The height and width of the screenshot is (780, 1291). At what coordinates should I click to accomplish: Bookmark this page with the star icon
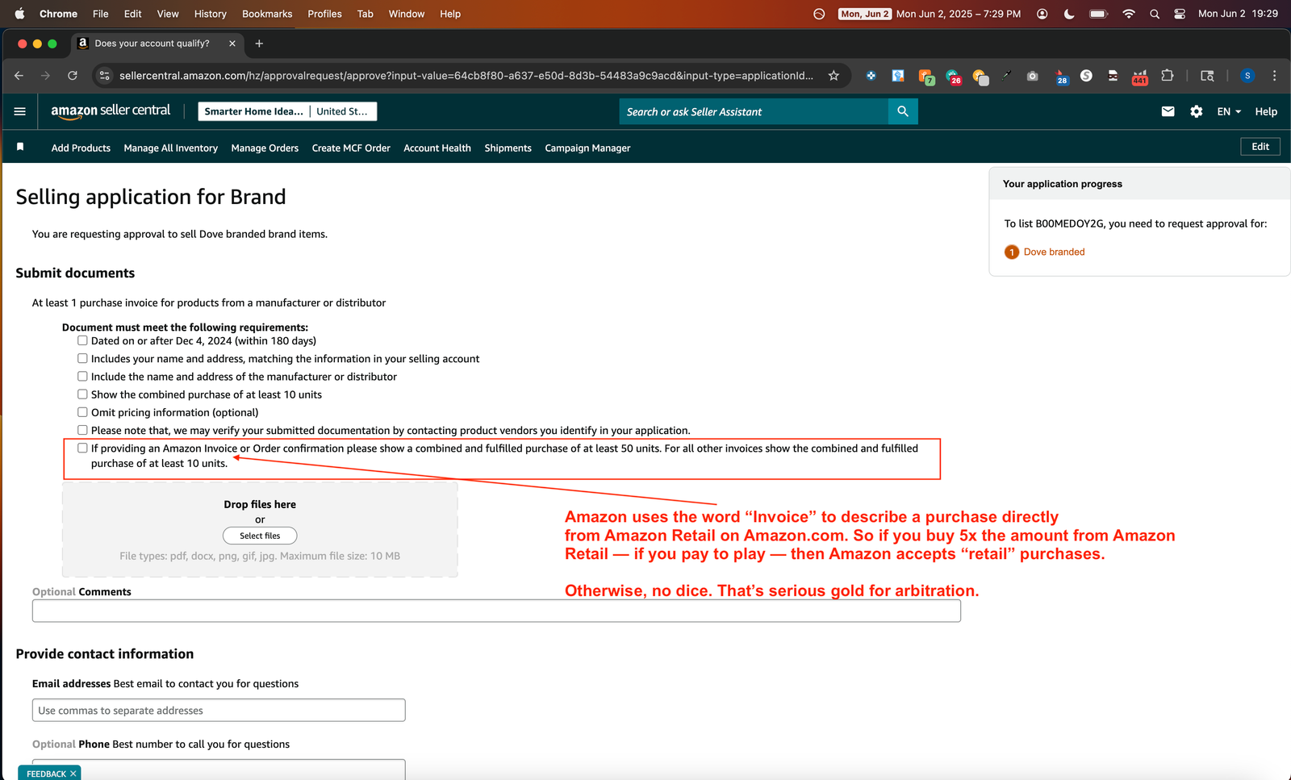(834, 76)
